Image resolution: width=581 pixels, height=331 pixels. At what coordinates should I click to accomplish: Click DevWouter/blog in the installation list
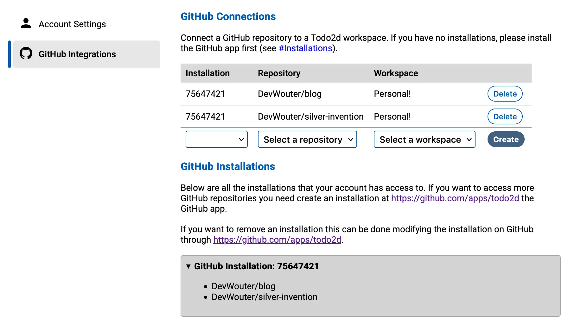coord(243,286)
